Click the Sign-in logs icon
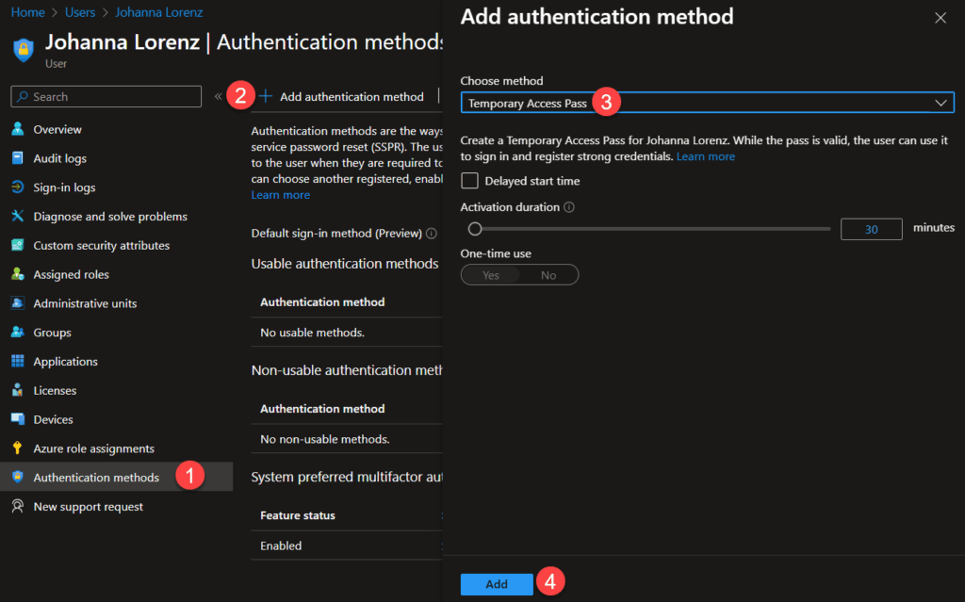This screenshot has width=965, height=602. [17, 187]
